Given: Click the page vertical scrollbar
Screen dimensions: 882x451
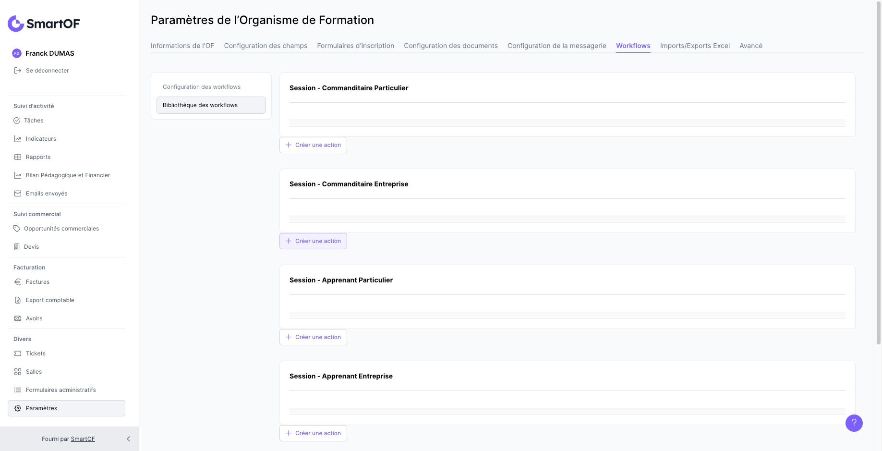Looking at the screenshot, I should coord(878,173).
